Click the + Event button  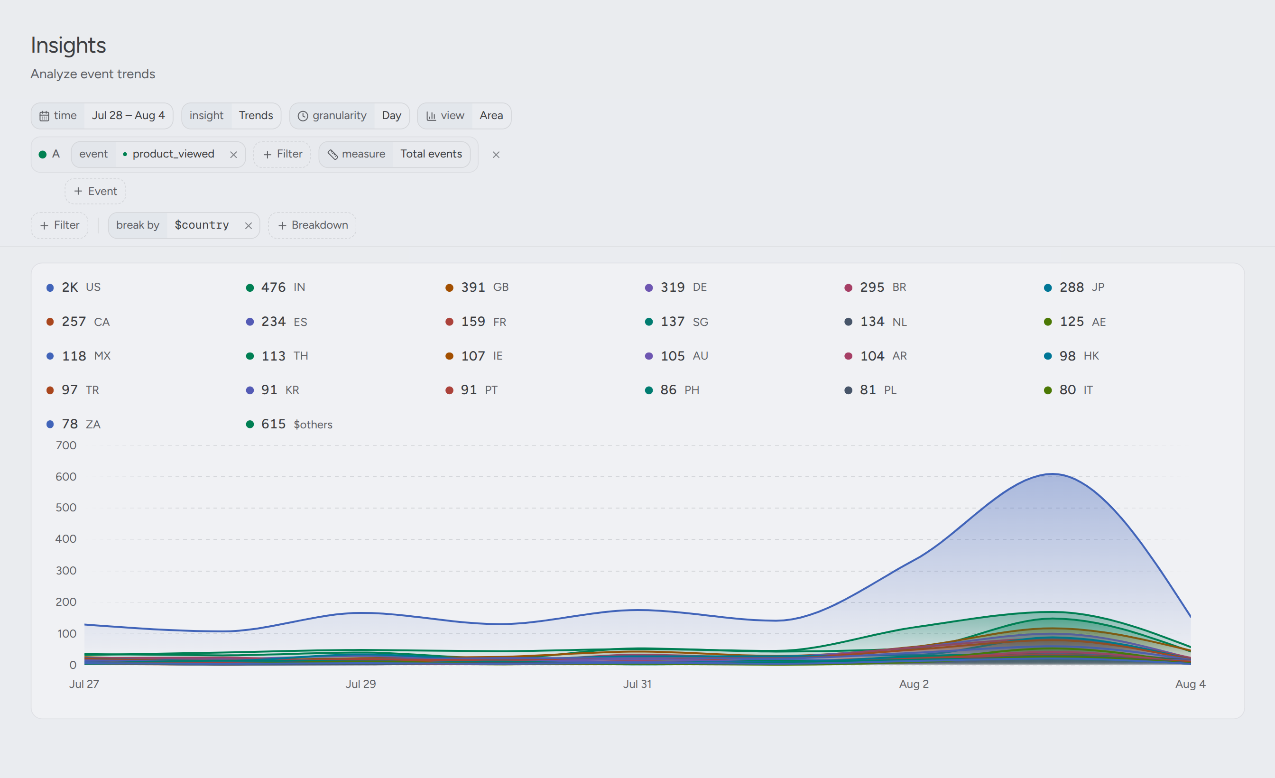(x=96, y=192)
